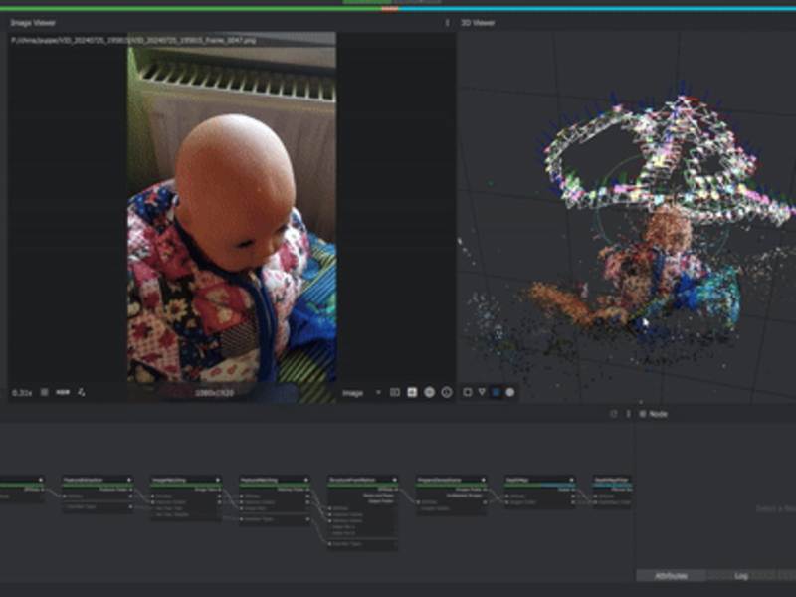
Task: Click the square render mode icon in 3D Viewer
Action: coord(467,392)
